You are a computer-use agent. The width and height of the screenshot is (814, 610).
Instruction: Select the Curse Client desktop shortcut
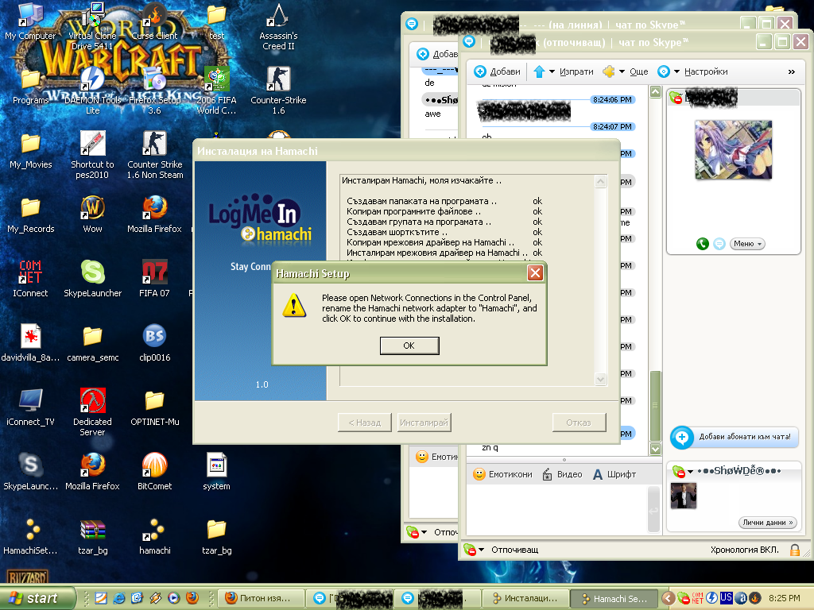coord(154,21)
